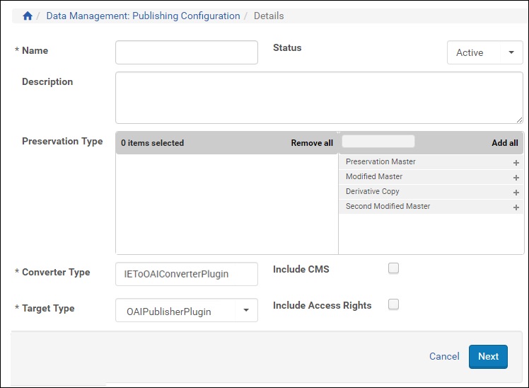This screenshot has height=388, width=529.
Task: Click the Converter Type field
Action: (187, 274)
